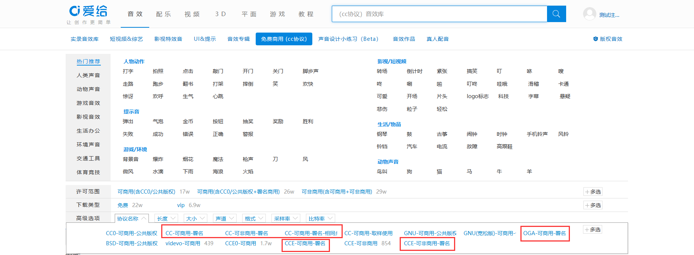Collapse the 协议名称 dropdown
694x255 pixels.
click(132, 218)
